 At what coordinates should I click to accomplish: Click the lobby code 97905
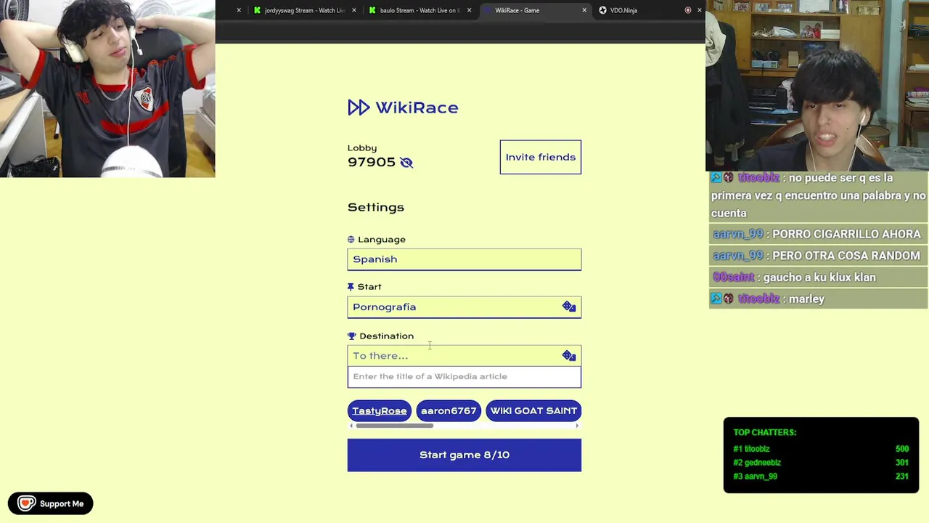(372, 162)
